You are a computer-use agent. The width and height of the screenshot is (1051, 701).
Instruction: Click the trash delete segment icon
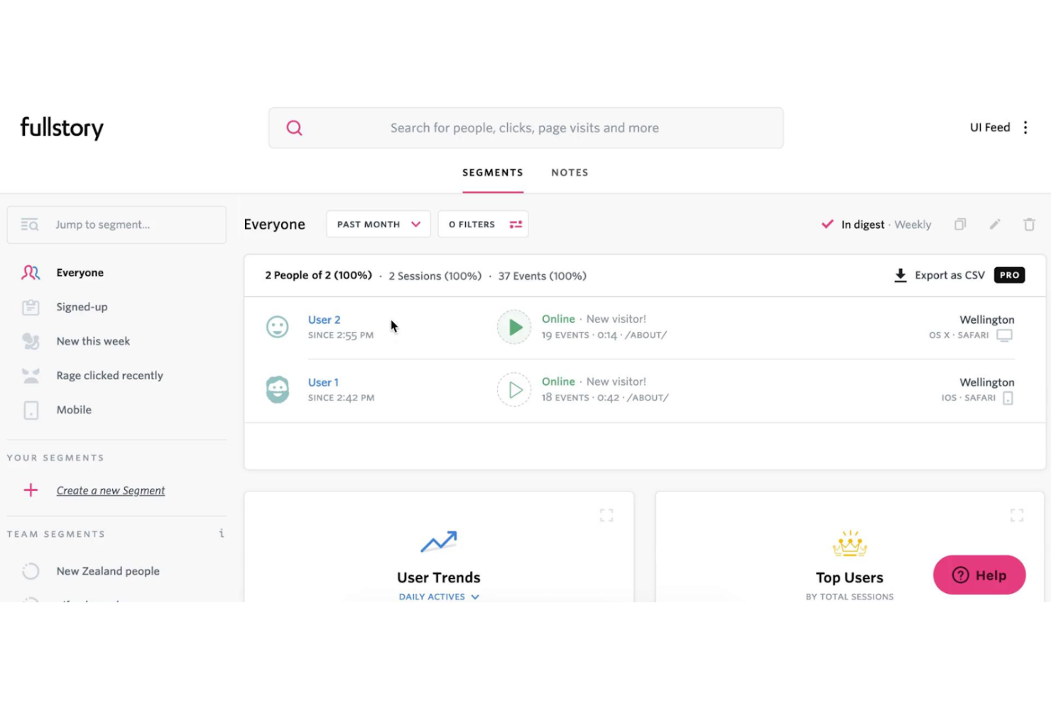pos(1029,224)
